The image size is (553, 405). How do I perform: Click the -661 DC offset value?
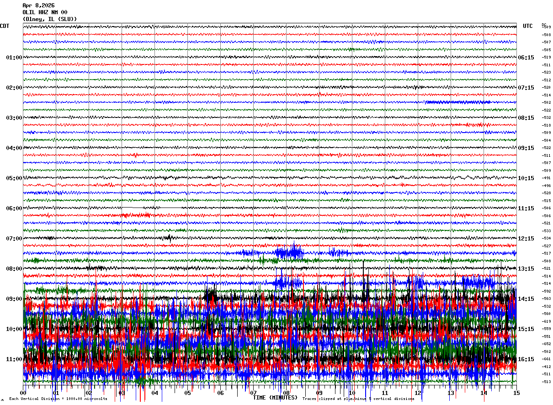[x=546, y=359]
